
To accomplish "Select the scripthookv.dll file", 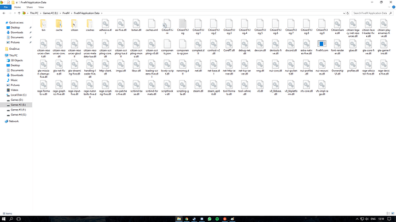I will point(167,88).
